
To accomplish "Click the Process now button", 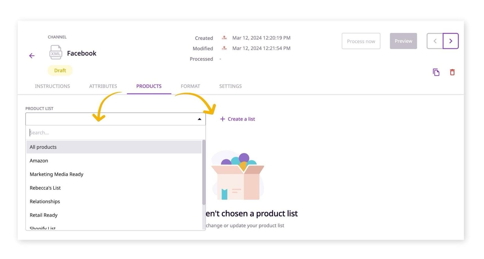I will pyautogui.click(x=361, y=41).
